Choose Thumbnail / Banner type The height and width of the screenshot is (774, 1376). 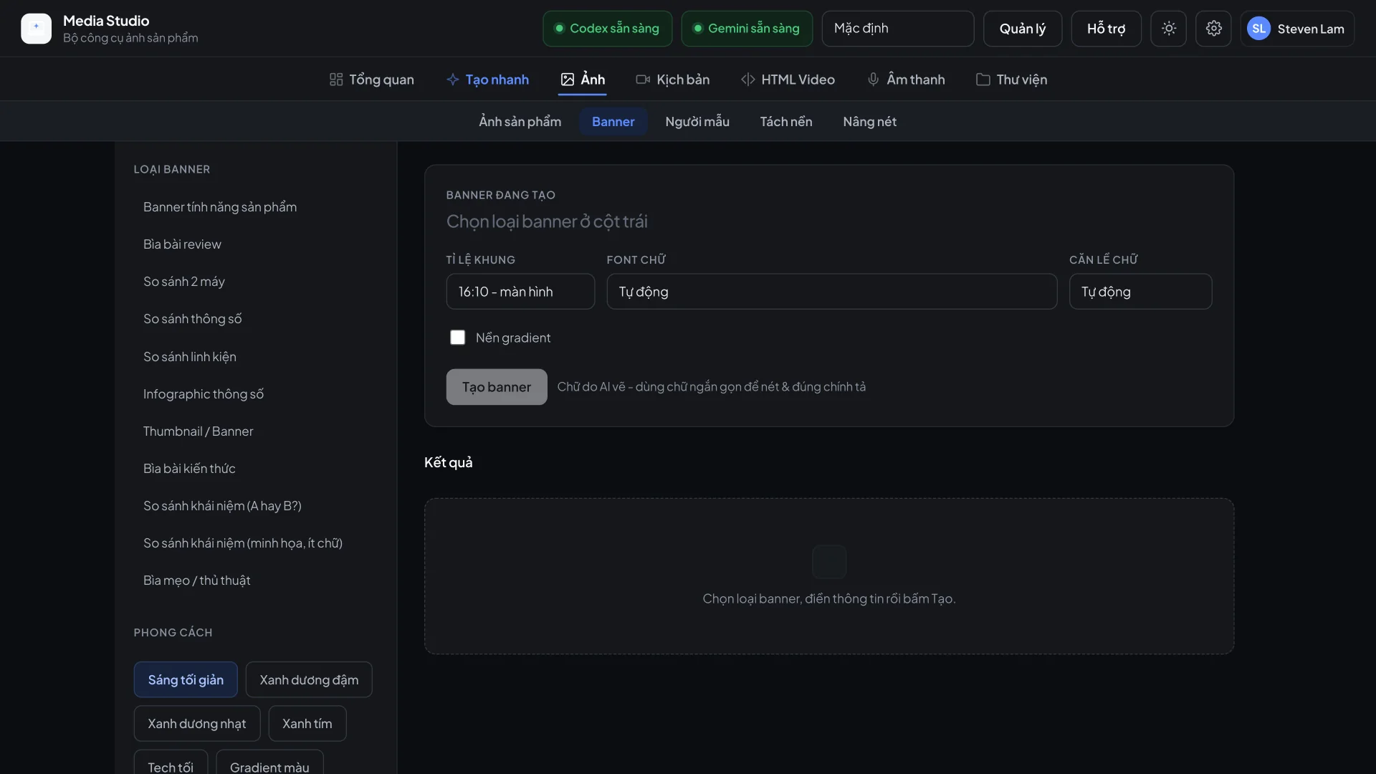click(x=255, y=431)
